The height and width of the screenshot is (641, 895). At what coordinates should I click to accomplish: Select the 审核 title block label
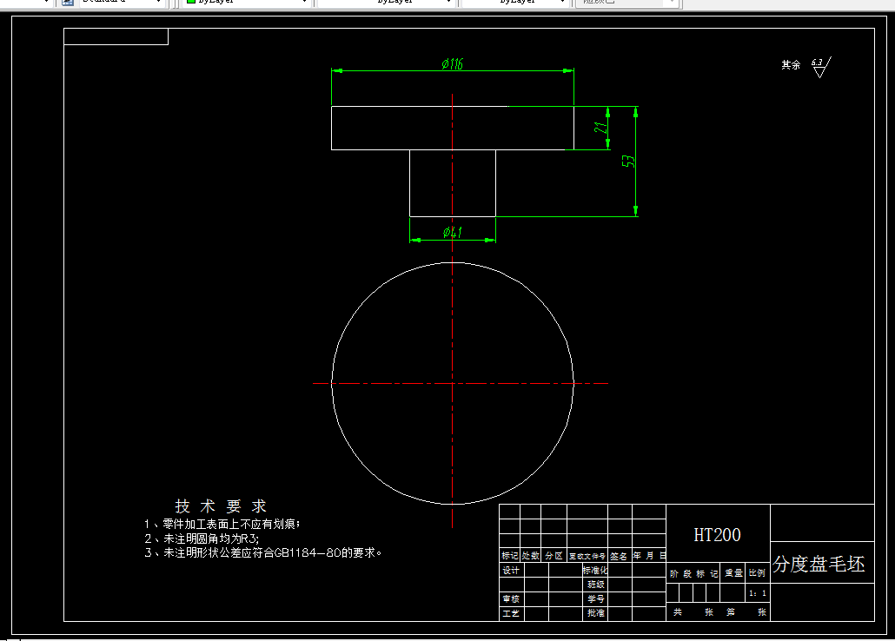tap(511, 598)
